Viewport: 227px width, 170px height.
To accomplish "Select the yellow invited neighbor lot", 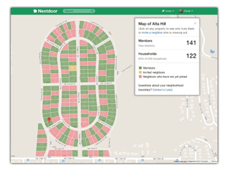I will [73, 68].
